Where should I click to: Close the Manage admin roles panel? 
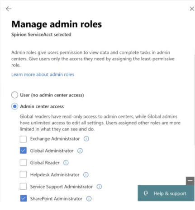(192, 9)
